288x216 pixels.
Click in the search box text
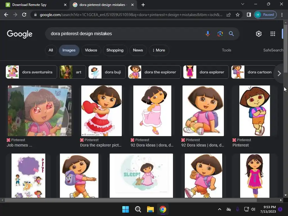coord(81,34)
